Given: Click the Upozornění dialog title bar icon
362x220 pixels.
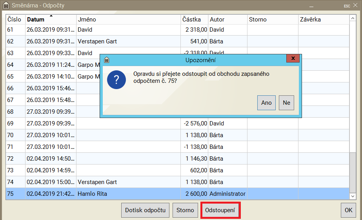Looking at the screenshot, I should click(106, 60).
